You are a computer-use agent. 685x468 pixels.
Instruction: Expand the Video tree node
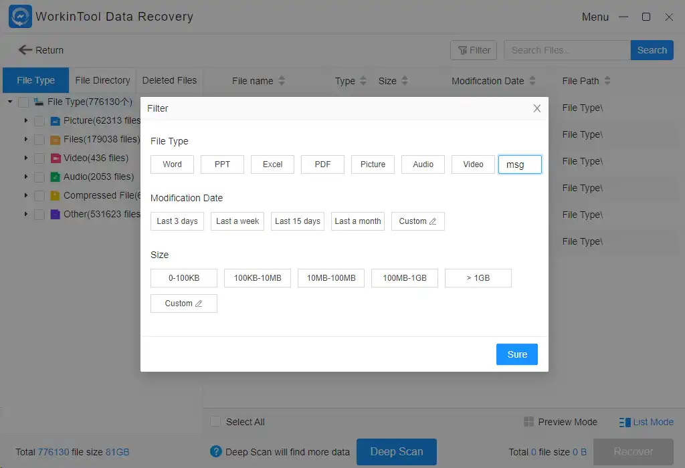pyautogui.click(x=26, y=158)
